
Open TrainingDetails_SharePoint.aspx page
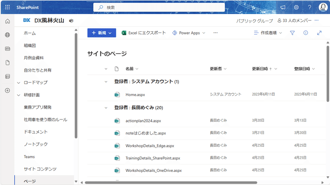pyautogui.click(x=153, y=158)
